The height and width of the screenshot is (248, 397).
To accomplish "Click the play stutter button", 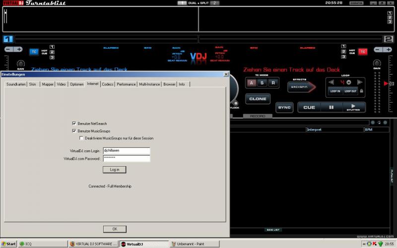I will (353, 108).
